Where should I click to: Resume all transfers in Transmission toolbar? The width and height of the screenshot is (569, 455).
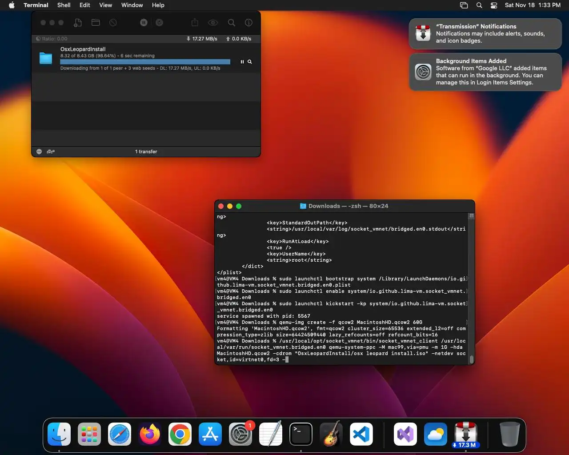(x=159, y=23)
